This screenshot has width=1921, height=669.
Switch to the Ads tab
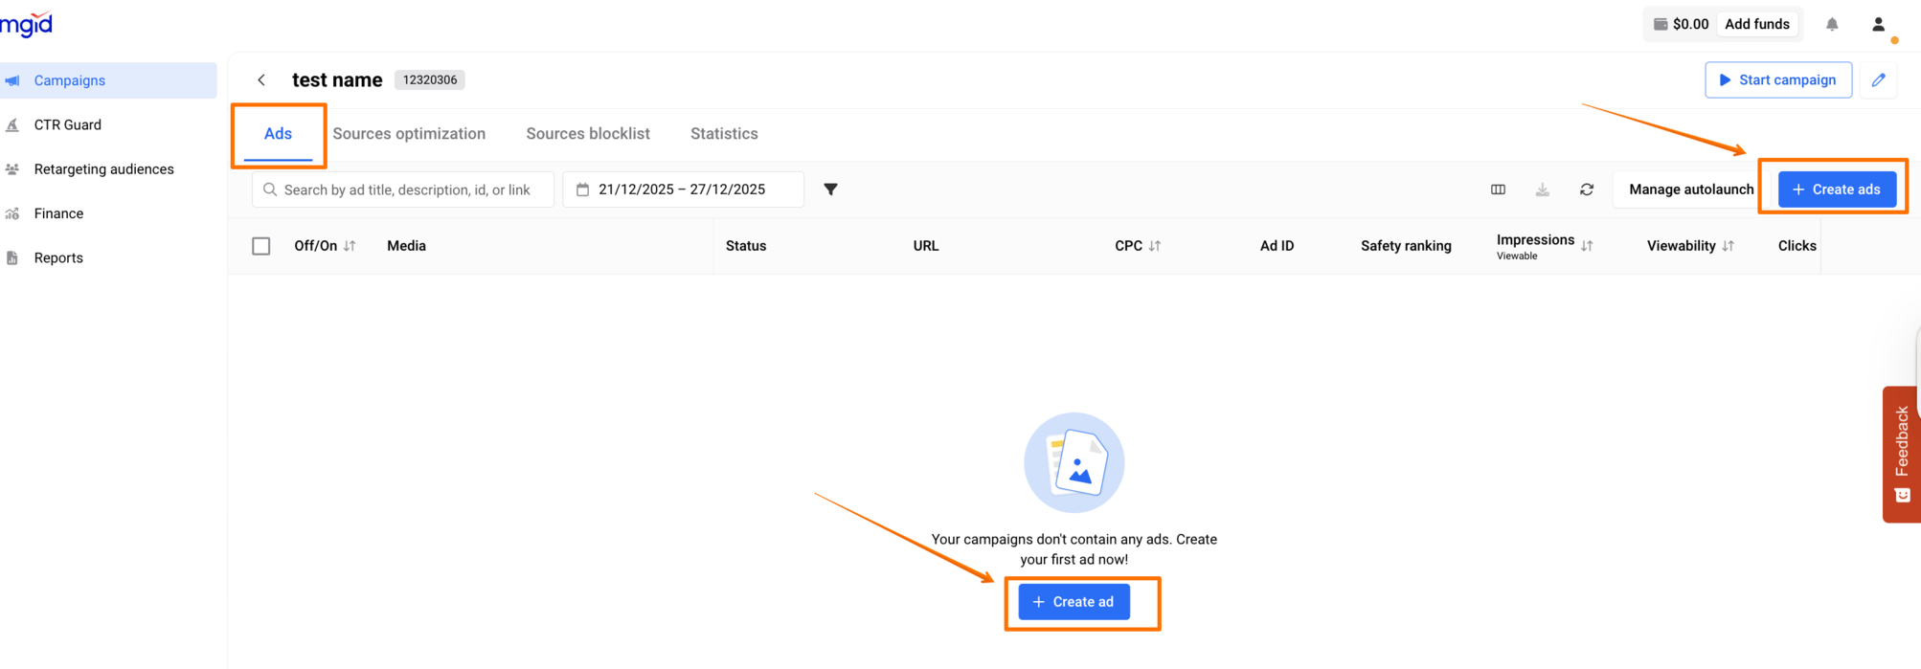pos(278,134)
